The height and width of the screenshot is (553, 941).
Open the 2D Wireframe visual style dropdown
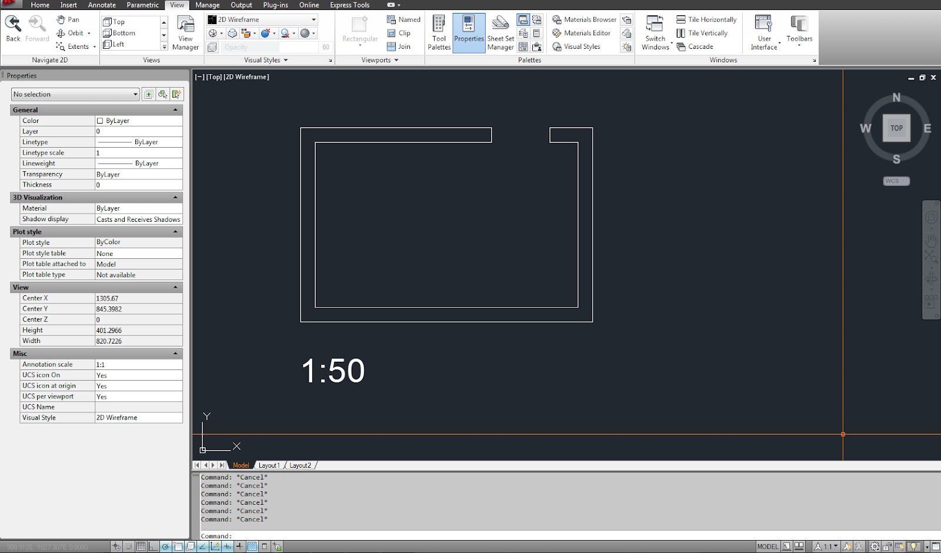(313, 19)
